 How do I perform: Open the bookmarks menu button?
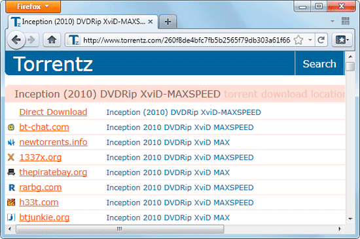click(x=342, y=40)
